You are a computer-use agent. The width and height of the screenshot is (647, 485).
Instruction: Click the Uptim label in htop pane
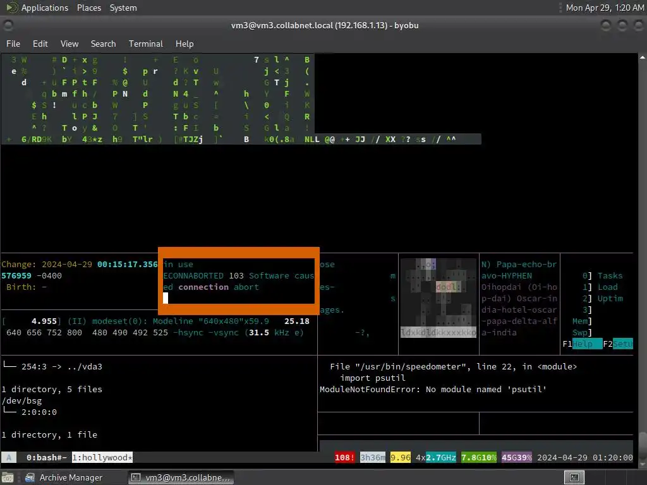(x=610, y=299)
